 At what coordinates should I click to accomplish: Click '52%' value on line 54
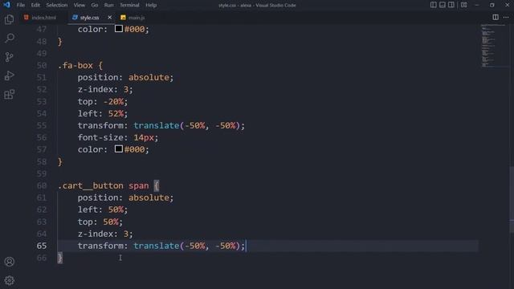(x=116, y=113)
